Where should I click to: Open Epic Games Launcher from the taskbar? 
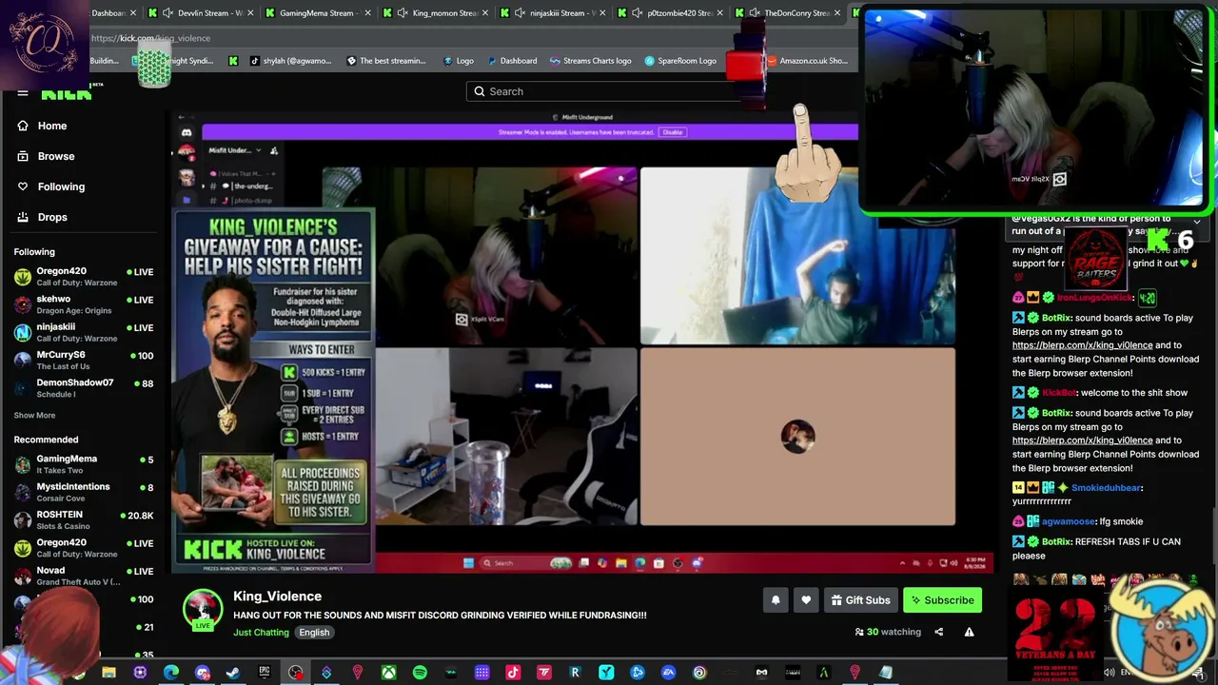click(265, 674)
